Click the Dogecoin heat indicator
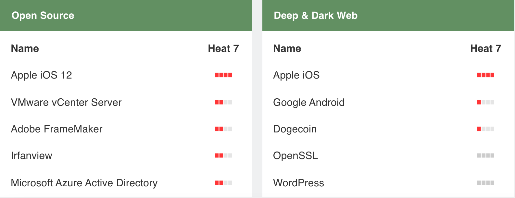Screen dimensions: 515x198 pos(486,129)
